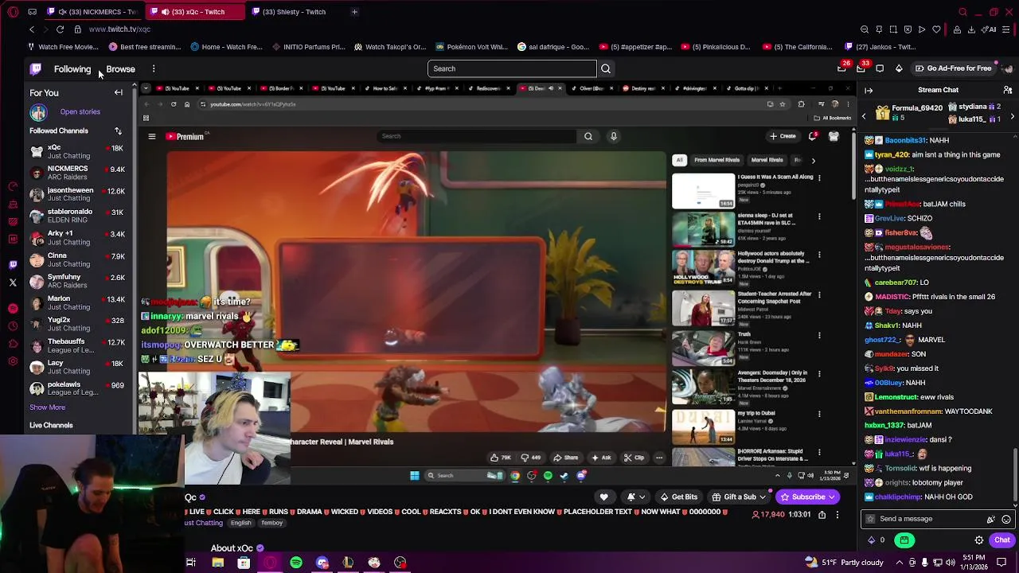The width and height of the screenshot is (1019, 573).
Task: Click the English tag
Action: pos(240,523)
